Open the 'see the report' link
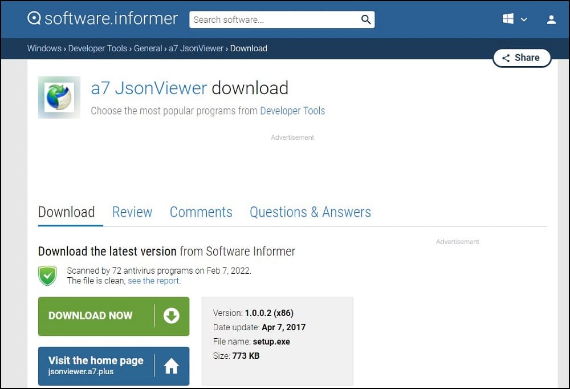570x389 pixels. point(153,281)
